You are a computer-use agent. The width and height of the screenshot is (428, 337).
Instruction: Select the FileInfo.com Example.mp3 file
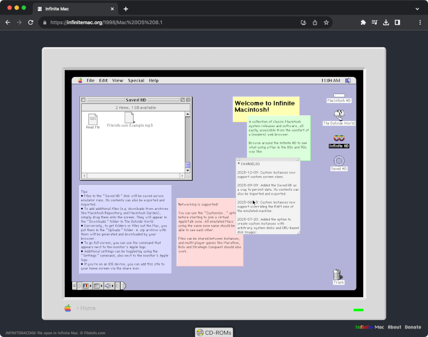click(x=130, y=118)
